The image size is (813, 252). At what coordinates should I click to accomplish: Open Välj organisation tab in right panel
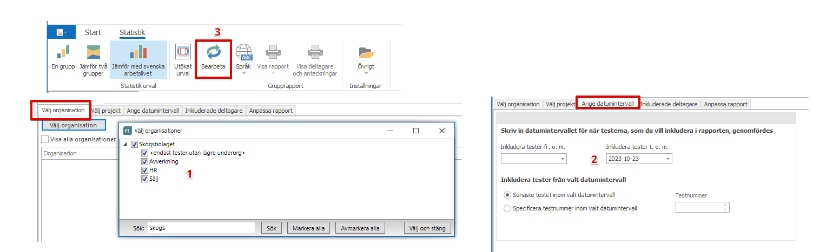coord(518,104)
